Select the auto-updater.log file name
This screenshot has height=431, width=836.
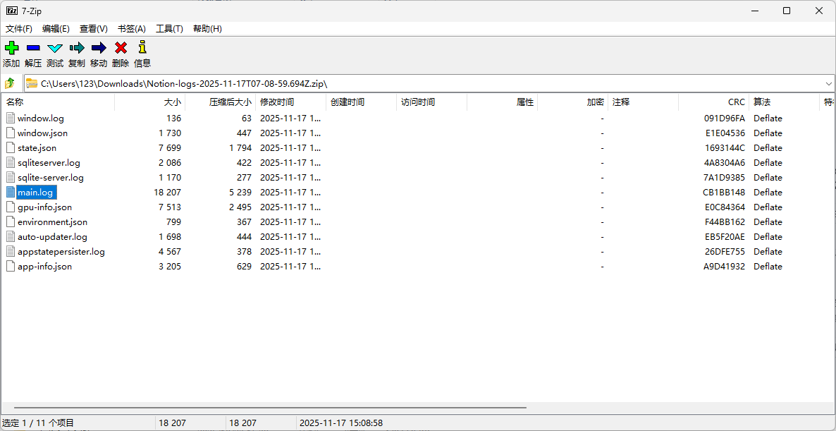pos(52,237)
